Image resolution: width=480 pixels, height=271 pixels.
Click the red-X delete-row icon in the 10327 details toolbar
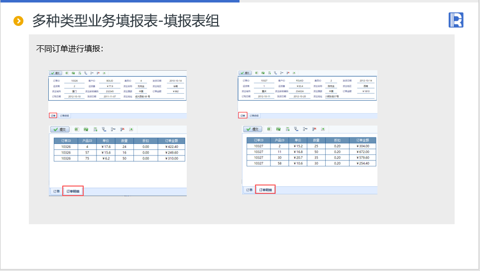(x=314, y=129)
